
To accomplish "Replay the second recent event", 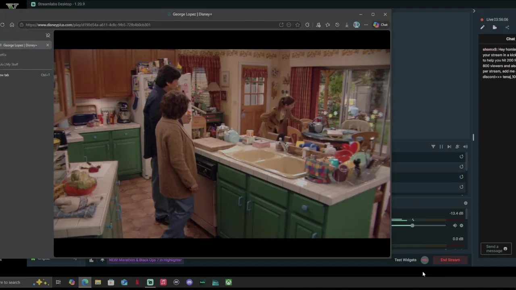I will 461,167.
